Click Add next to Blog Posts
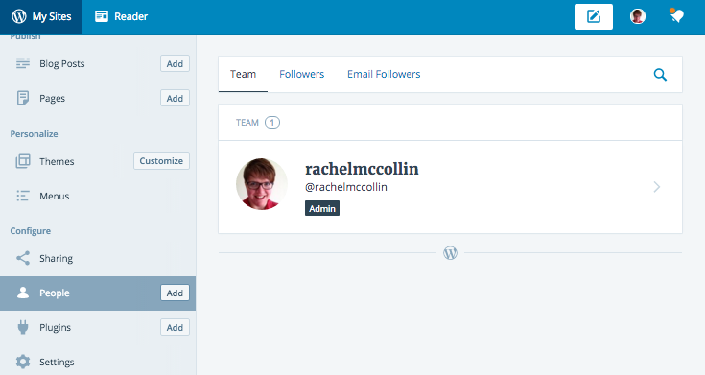705x375 pixels. pyautogui.click(x=175, y=64)
